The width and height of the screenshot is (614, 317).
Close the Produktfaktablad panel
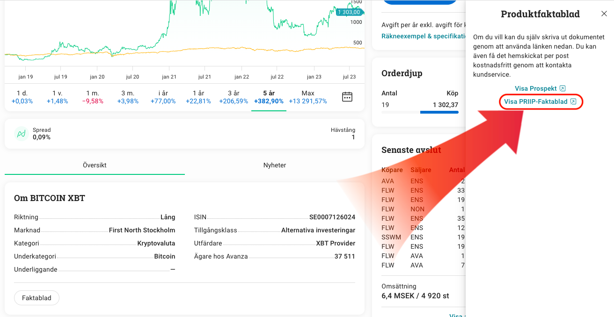[x=604, y=14]
